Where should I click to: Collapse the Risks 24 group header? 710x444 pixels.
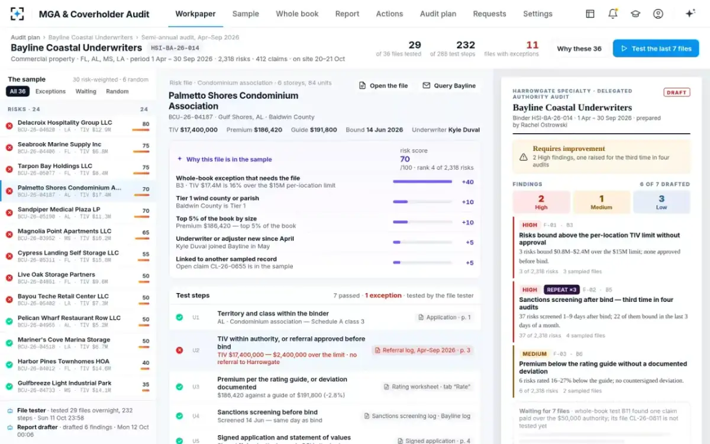point(78,110)
